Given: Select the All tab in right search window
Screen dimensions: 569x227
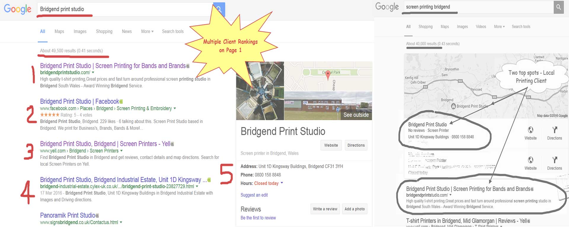Looking at the screenshot, I should coord(408,27).
